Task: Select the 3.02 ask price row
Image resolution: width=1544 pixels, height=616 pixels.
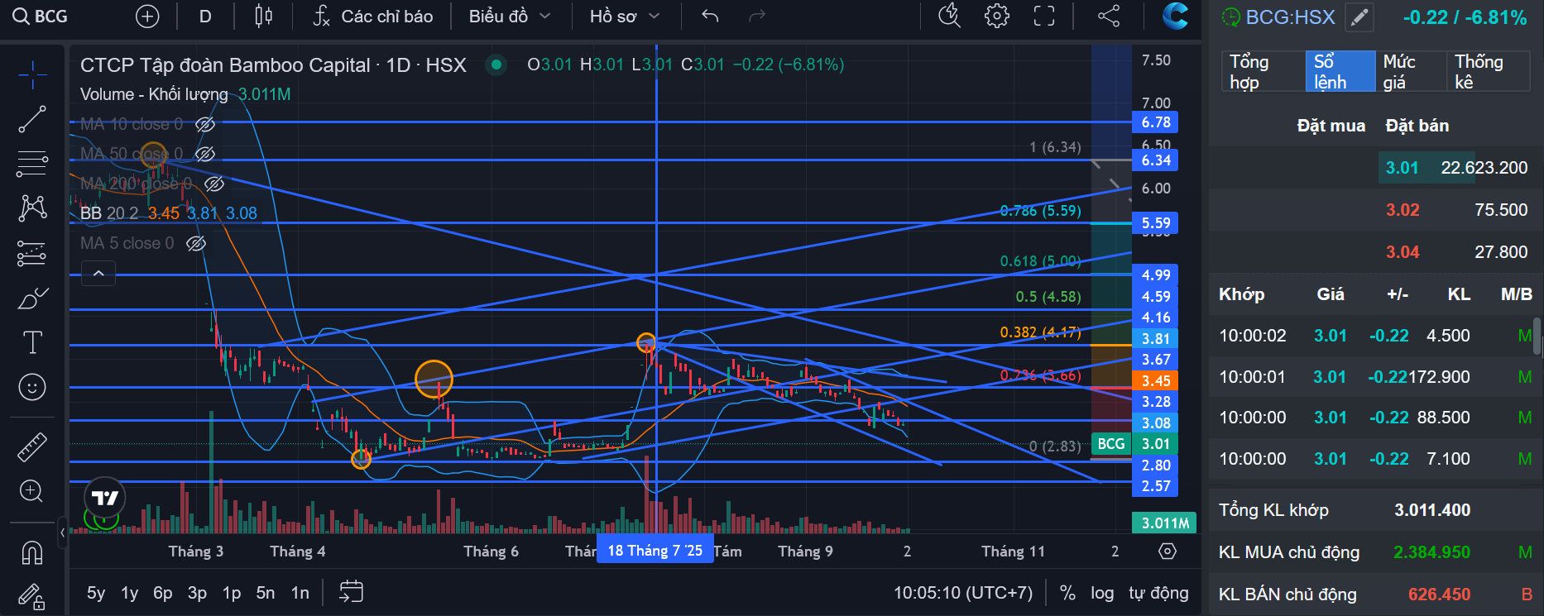Action: pos(1375,210)
